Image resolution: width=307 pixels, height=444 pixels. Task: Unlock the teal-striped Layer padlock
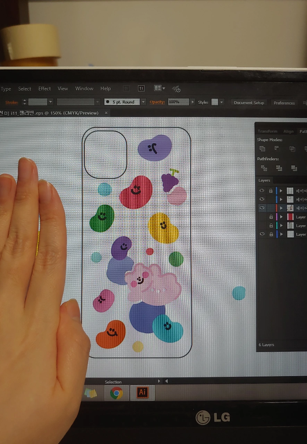click(271, 226)
